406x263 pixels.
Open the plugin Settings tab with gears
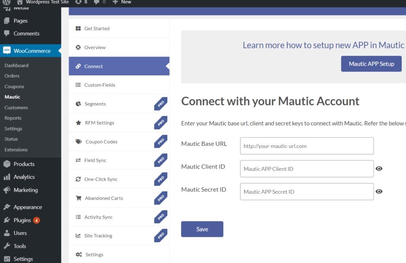click(x=119, y=254)
